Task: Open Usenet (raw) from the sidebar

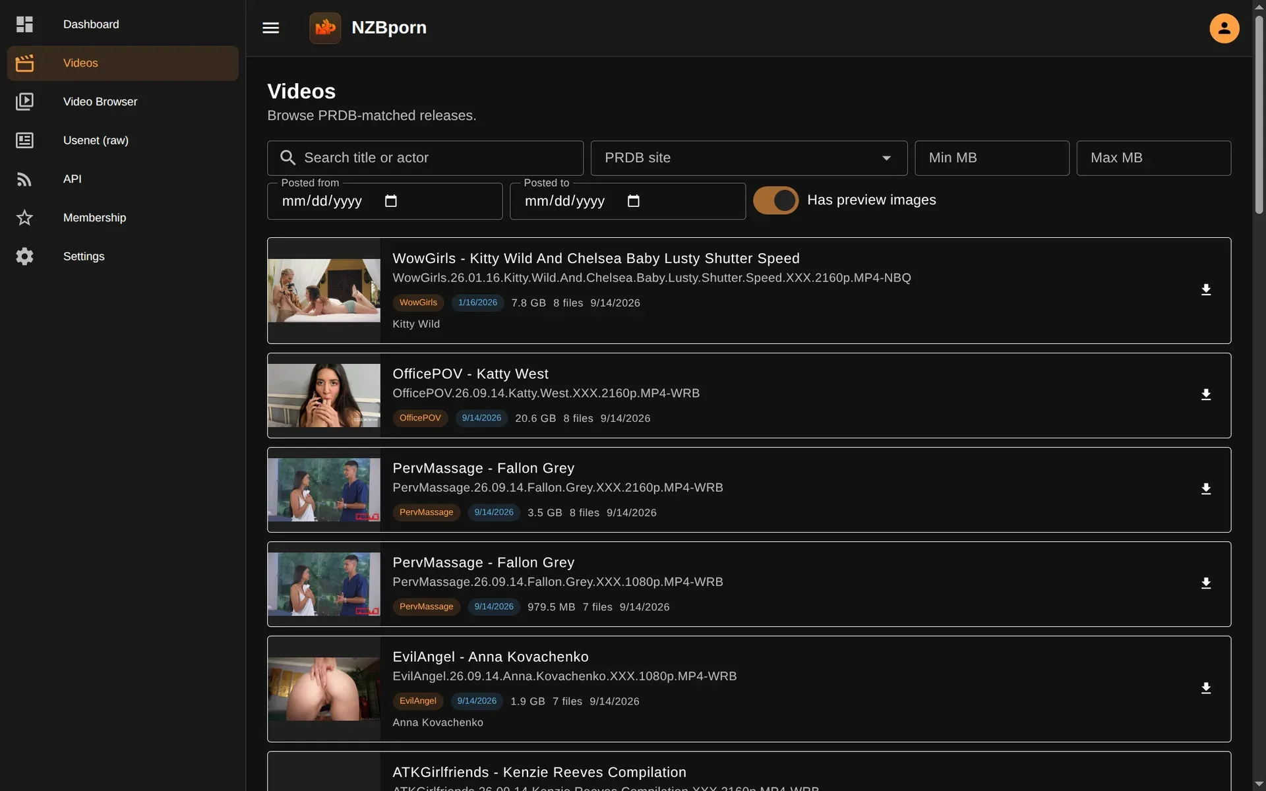Action: (123, 140)
